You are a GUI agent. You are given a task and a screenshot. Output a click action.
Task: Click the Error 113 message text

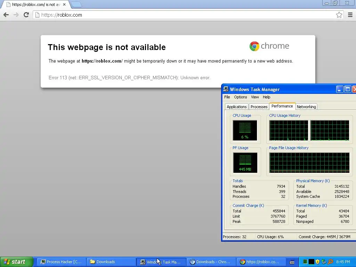click(129, 78)
